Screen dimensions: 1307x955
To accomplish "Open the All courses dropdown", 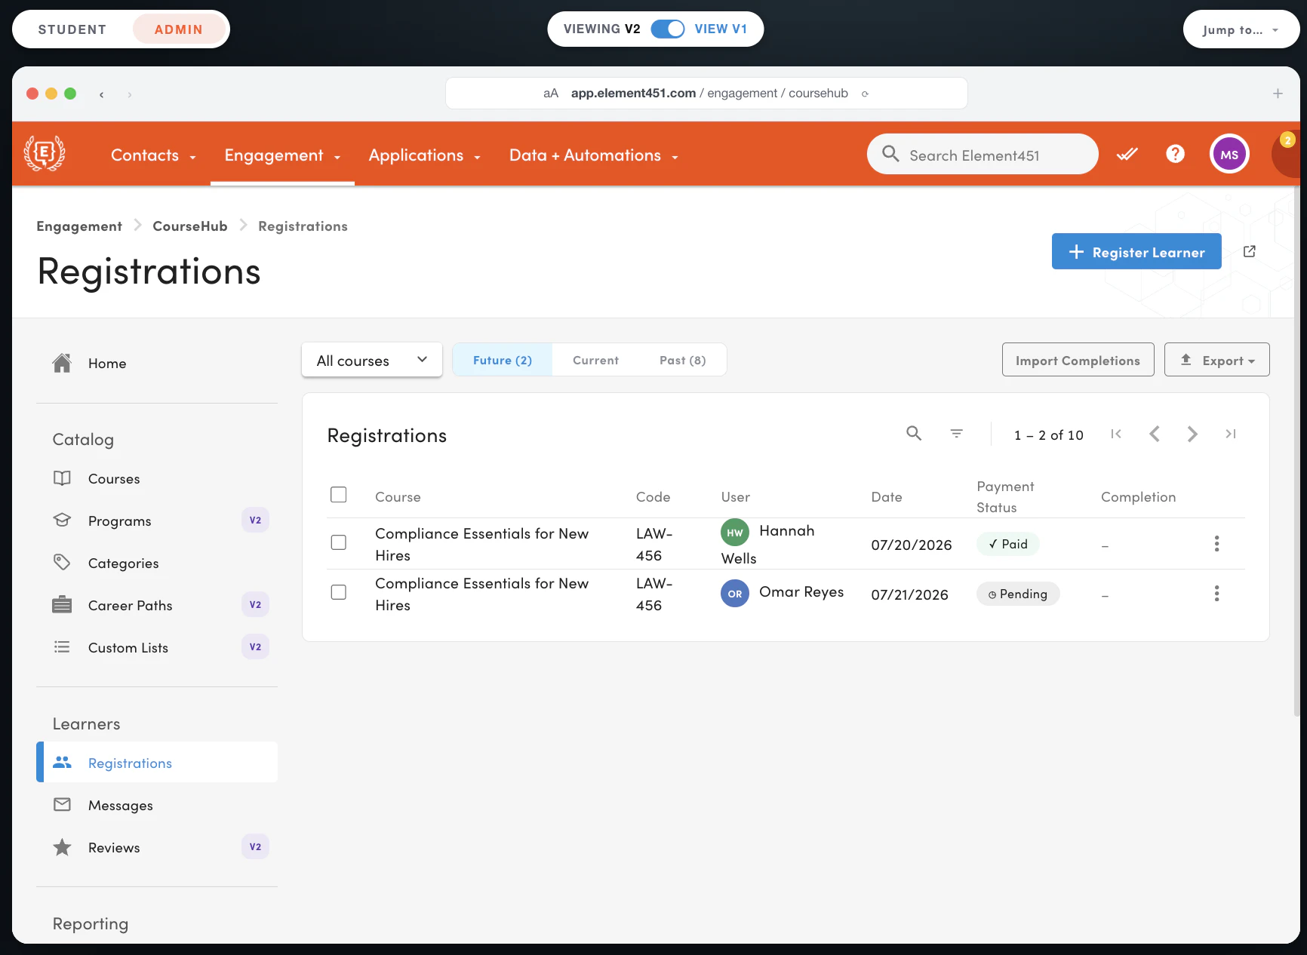I will pyautogui.click(x=372, y=360).
